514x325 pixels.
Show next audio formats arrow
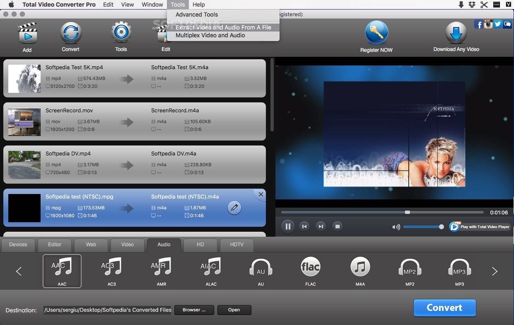click(x=495, y=271)
